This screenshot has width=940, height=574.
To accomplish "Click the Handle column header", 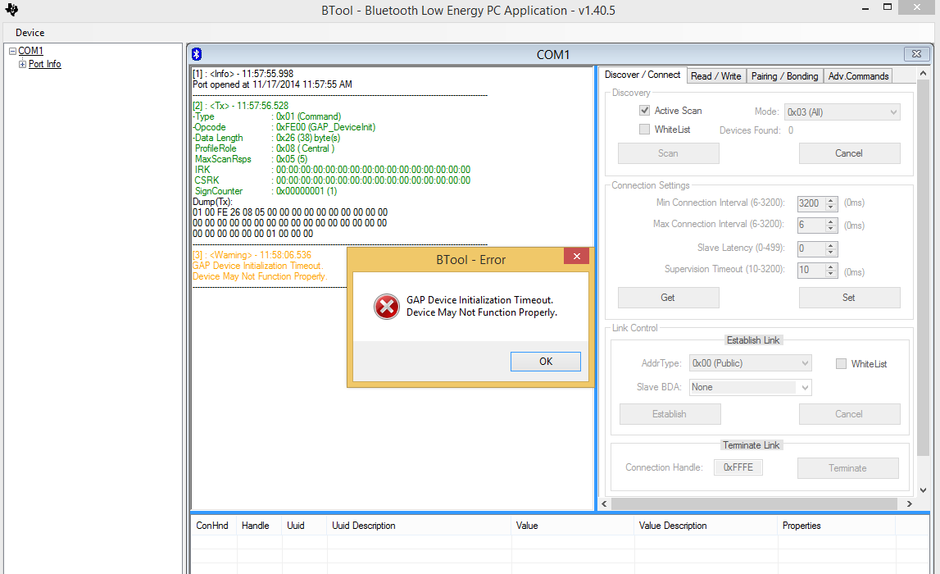I will tap(259, 526).
